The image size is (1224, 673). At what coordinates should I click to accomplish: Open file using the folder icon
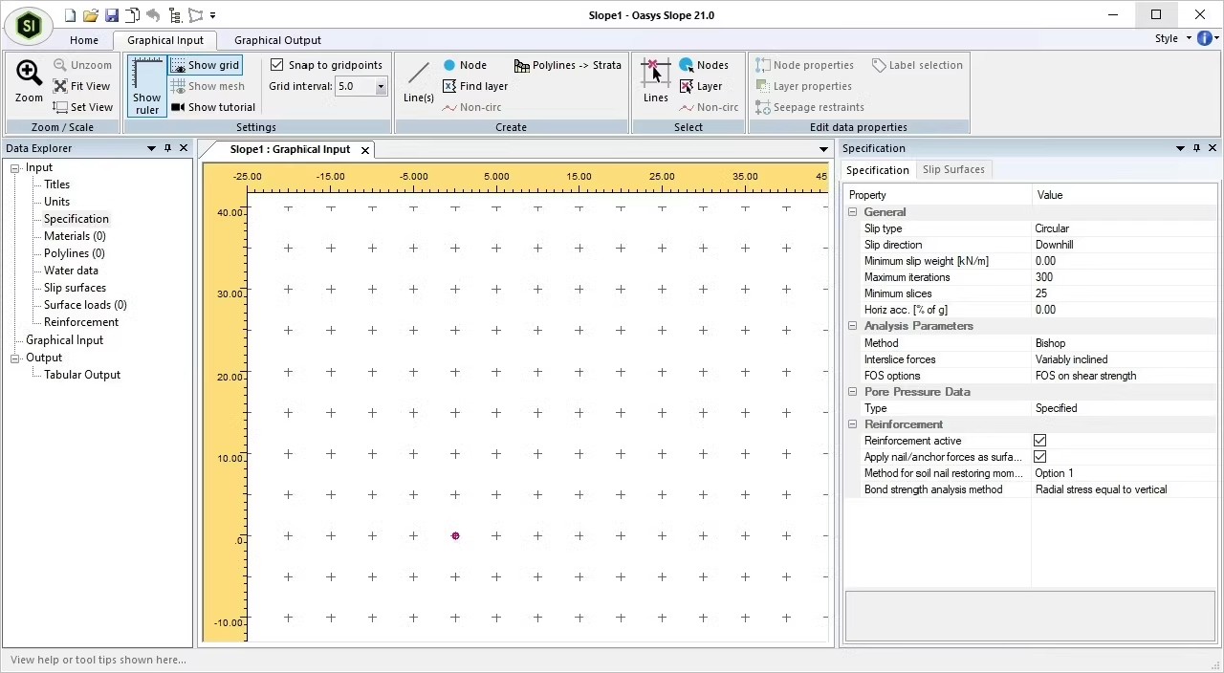click(x=91, y=15)
